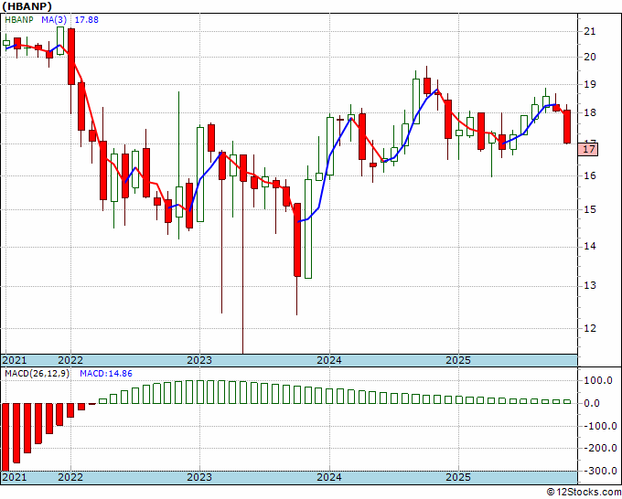Click the 2021 label on price chart timeline
Image resolution: width=622 pixels, height=499 pixels.
coord(15,360)
